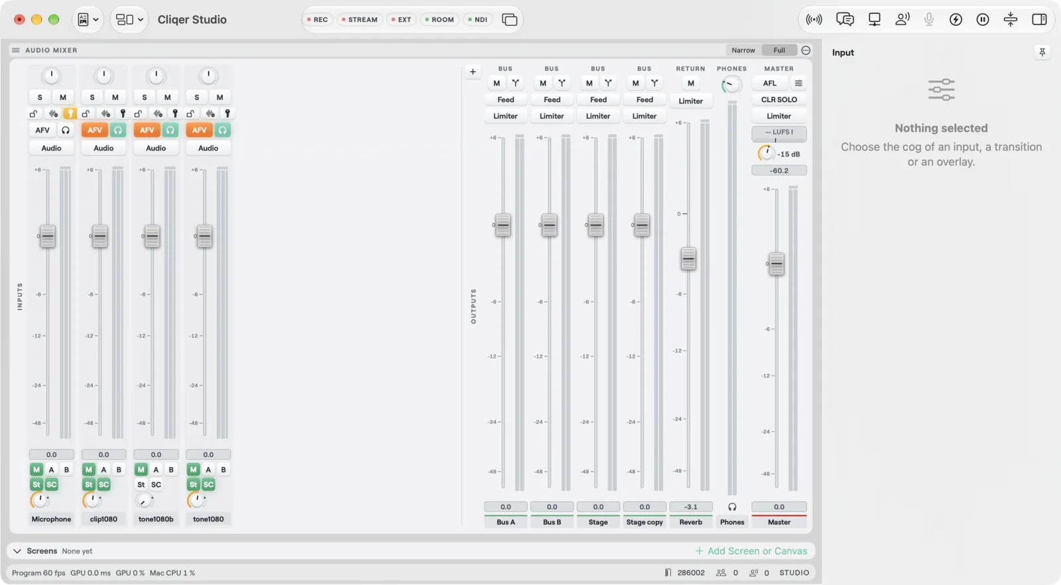Open the layout dropdown in title bar
This screenshot has width=1061, height=585.
click(129, 19)
